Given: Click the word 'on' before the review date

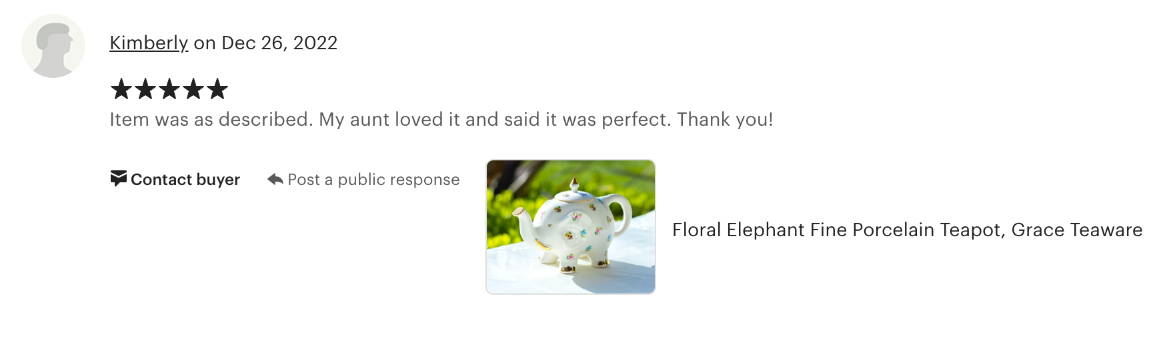Looking at the screenshot, I should point(205,43).
